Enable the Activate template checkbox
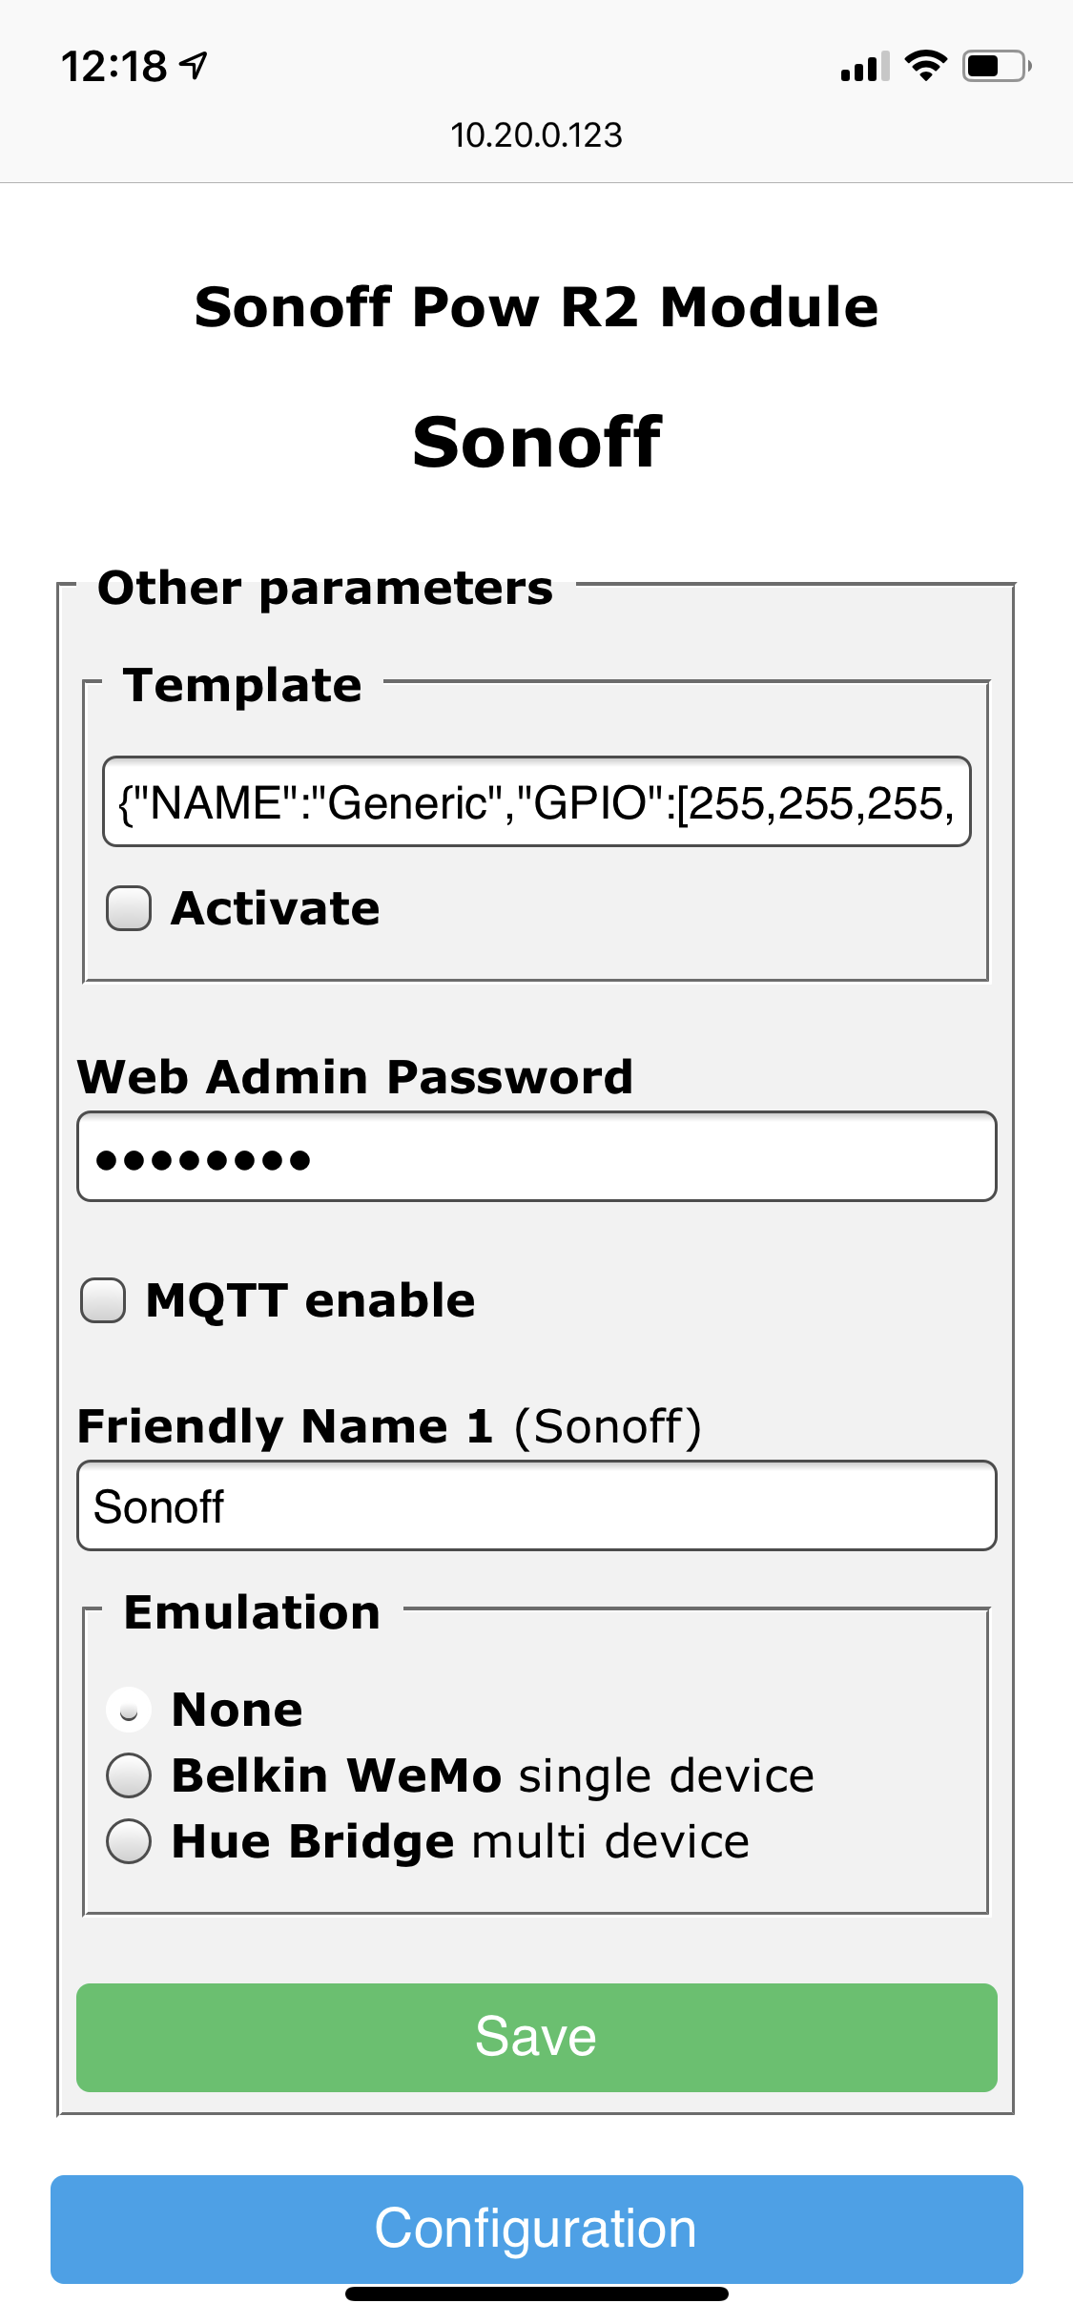This screenshot has height=2324, width=1073. point(129,908)
